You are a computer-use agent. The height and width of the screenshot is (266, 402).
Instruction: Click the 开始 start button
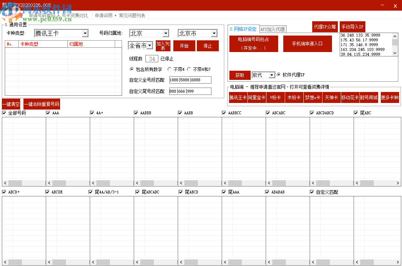pyautogui.click(x=184, y=46)
